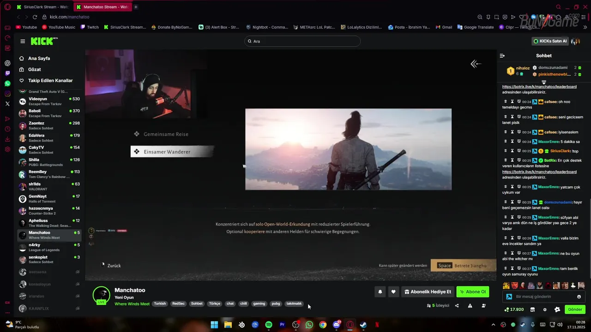Open the Kick sidebar hamburger menu
Image resolution: width=591 pixels, height=332 pixels.
pos(23,41)
